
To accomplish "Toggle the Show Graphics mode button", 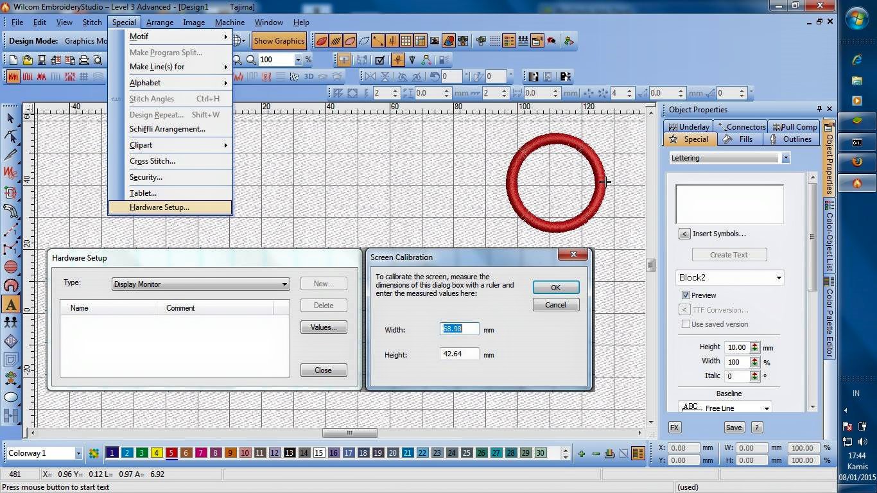I will point(279,40).
